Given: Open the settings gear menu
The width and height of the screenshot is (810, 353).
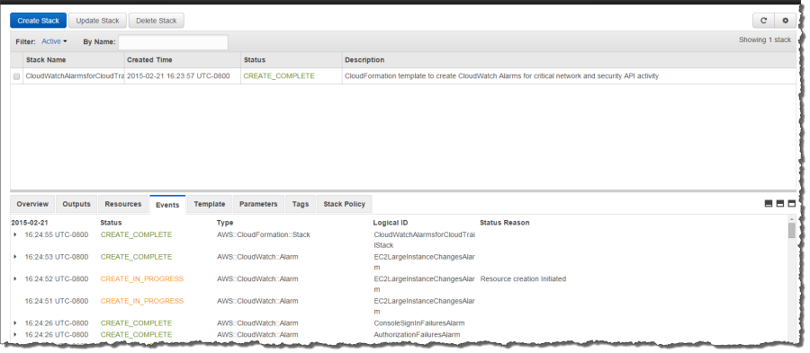Looking at the screenshot, I should pos(785,21).
